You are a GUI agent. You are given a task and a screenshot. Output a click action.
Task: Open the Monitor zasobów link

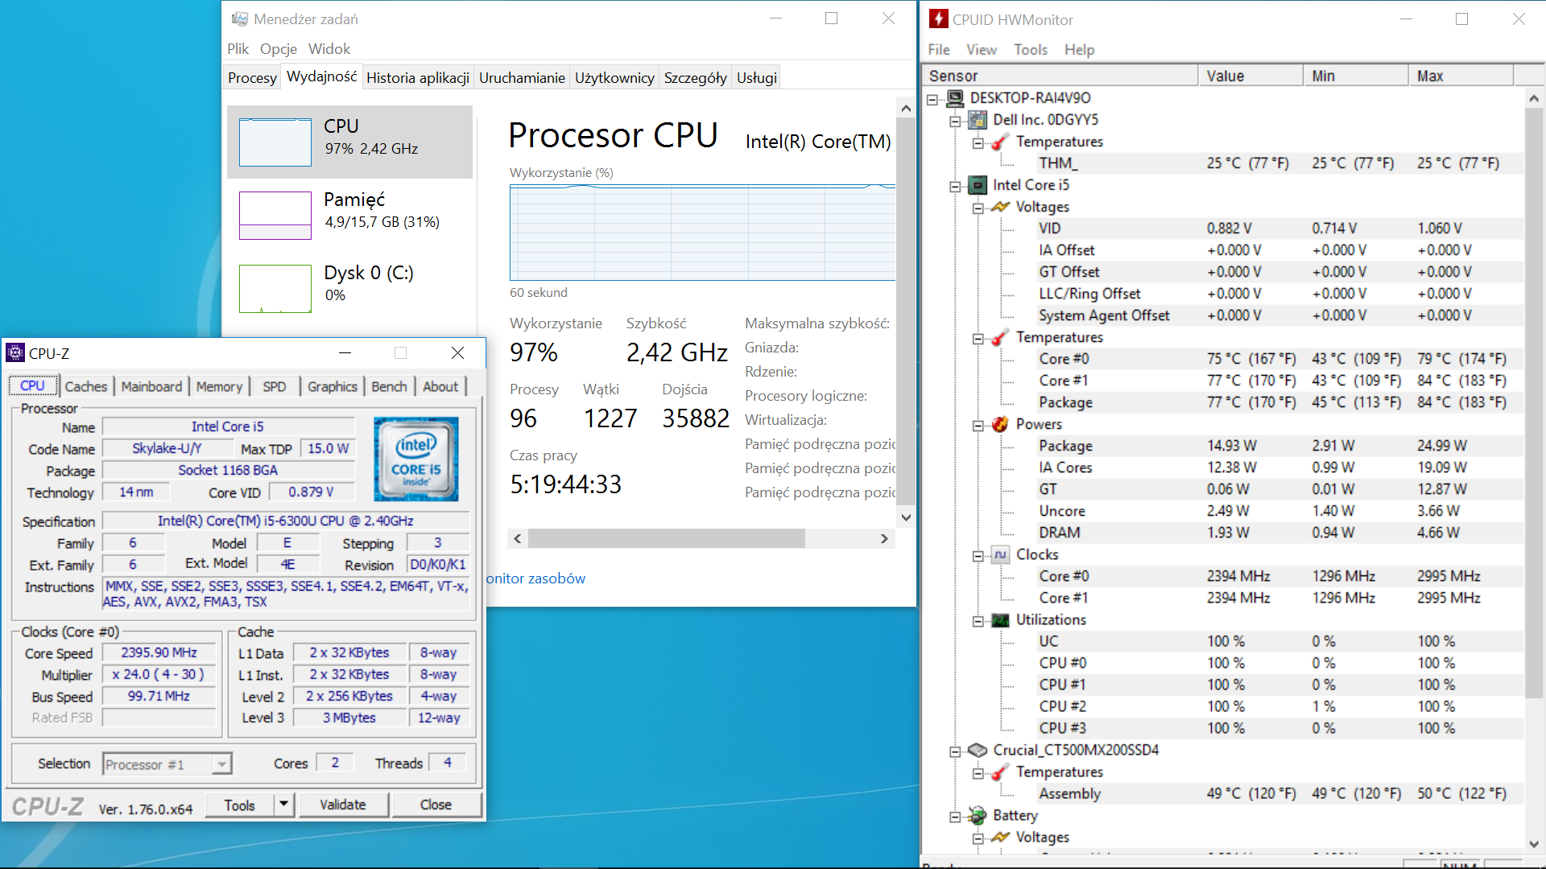click(535, 579)
